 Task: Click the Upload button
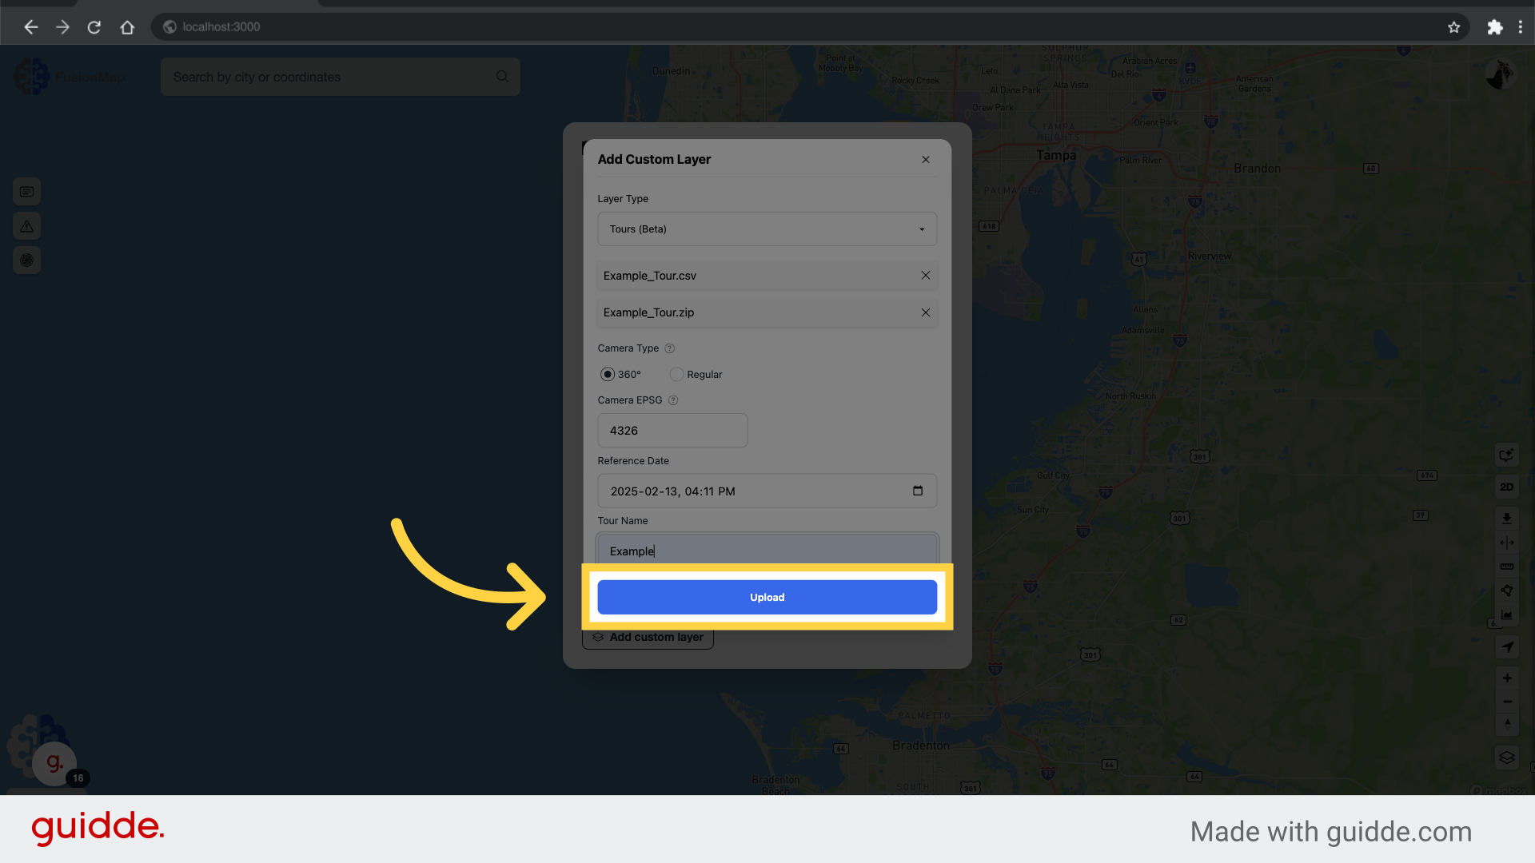(767, 597)
